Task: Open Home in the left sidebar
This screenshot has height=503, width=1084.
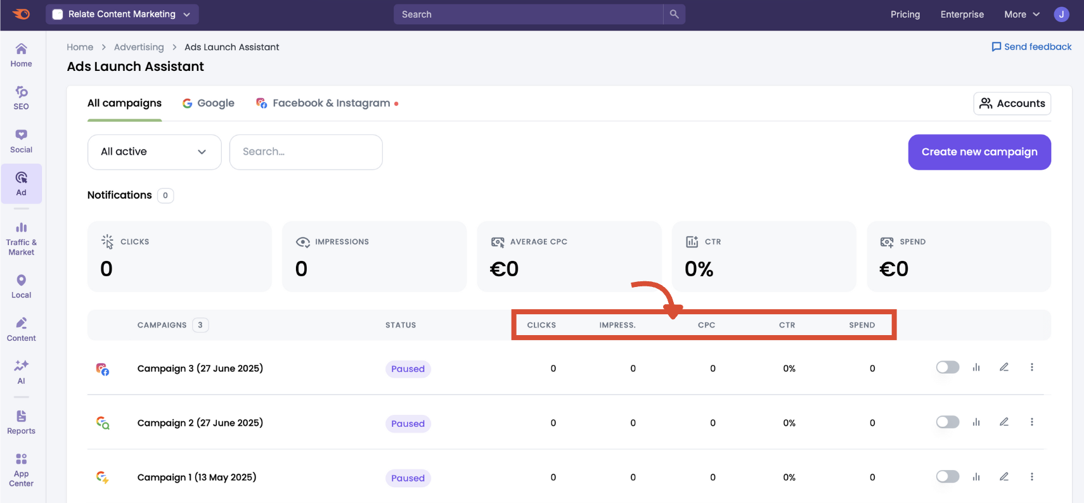Action: point(21,55)
